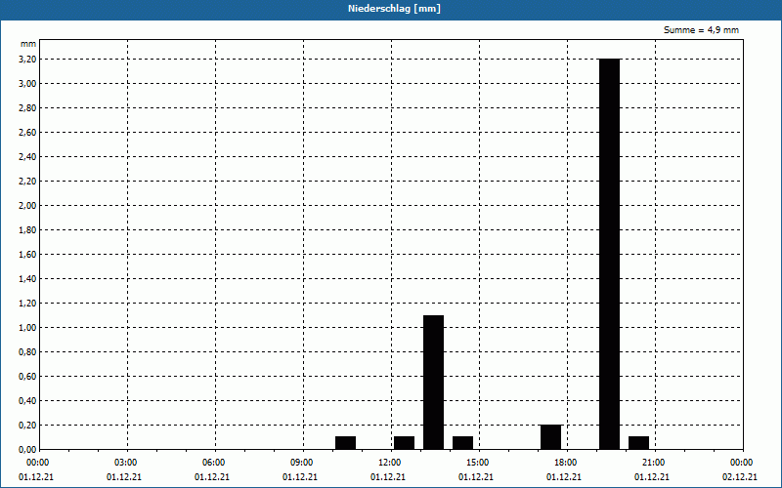
Task: Click the 03:00 time axis label
Action: click(128, 463)
